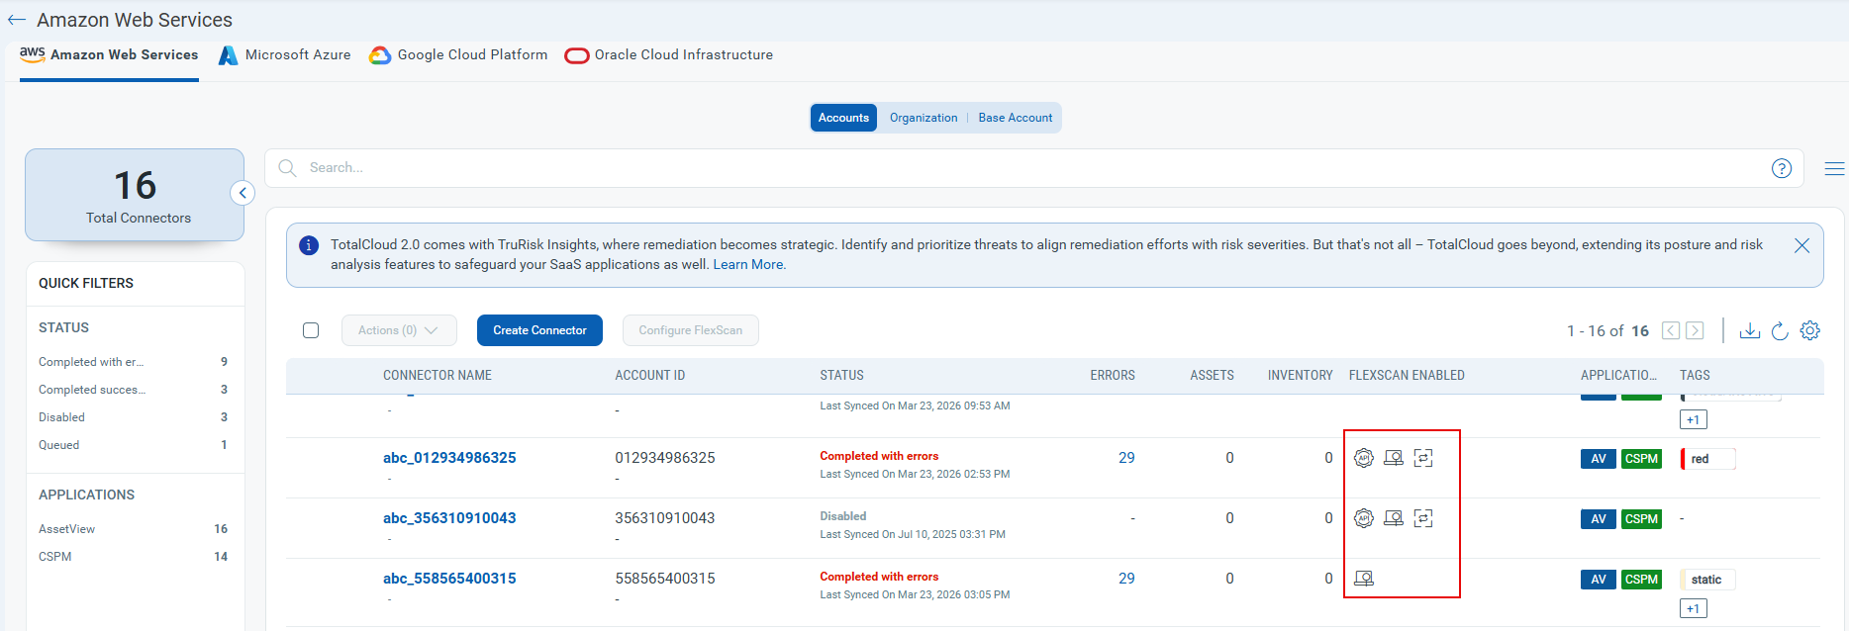The height and width of the screenshot is (631, 1849).
Task: Click the AV badge for abc_356310910043
Action: [1599, 519]
